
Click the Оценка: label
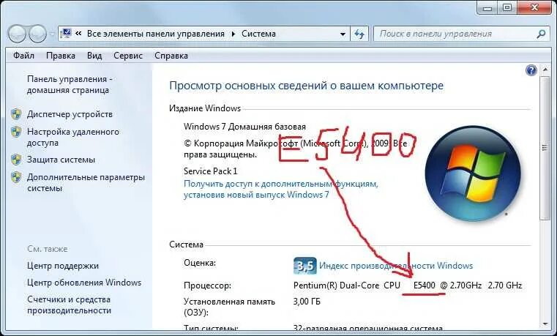[x=200, y=263]
